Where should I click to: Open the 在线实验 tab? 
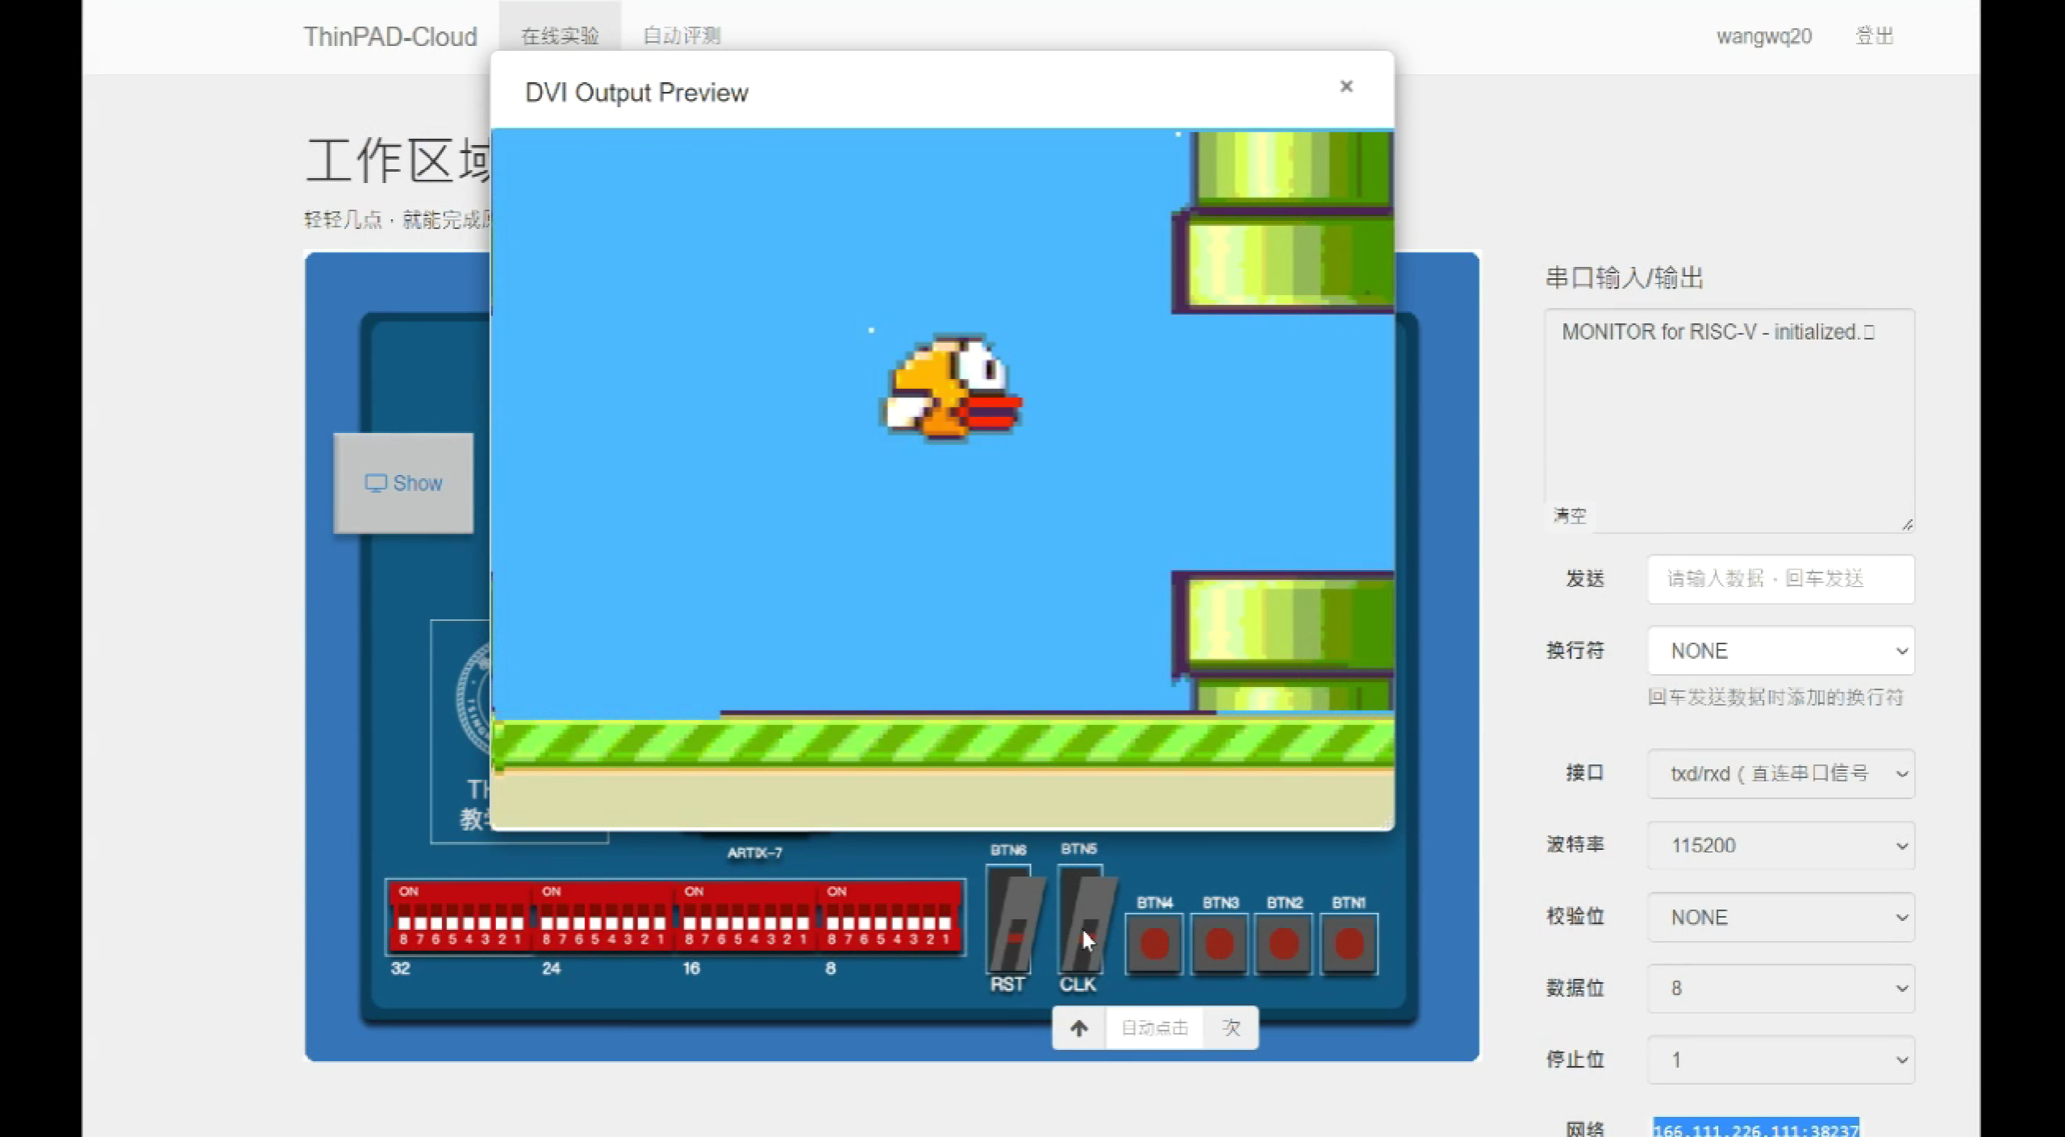[x=560, y=36]
